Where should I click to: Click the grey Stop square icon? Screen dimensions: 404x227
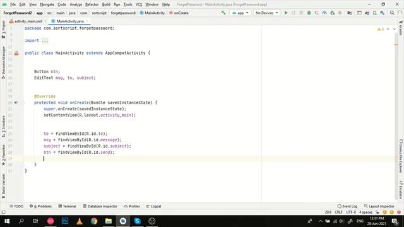click(340, 13)
